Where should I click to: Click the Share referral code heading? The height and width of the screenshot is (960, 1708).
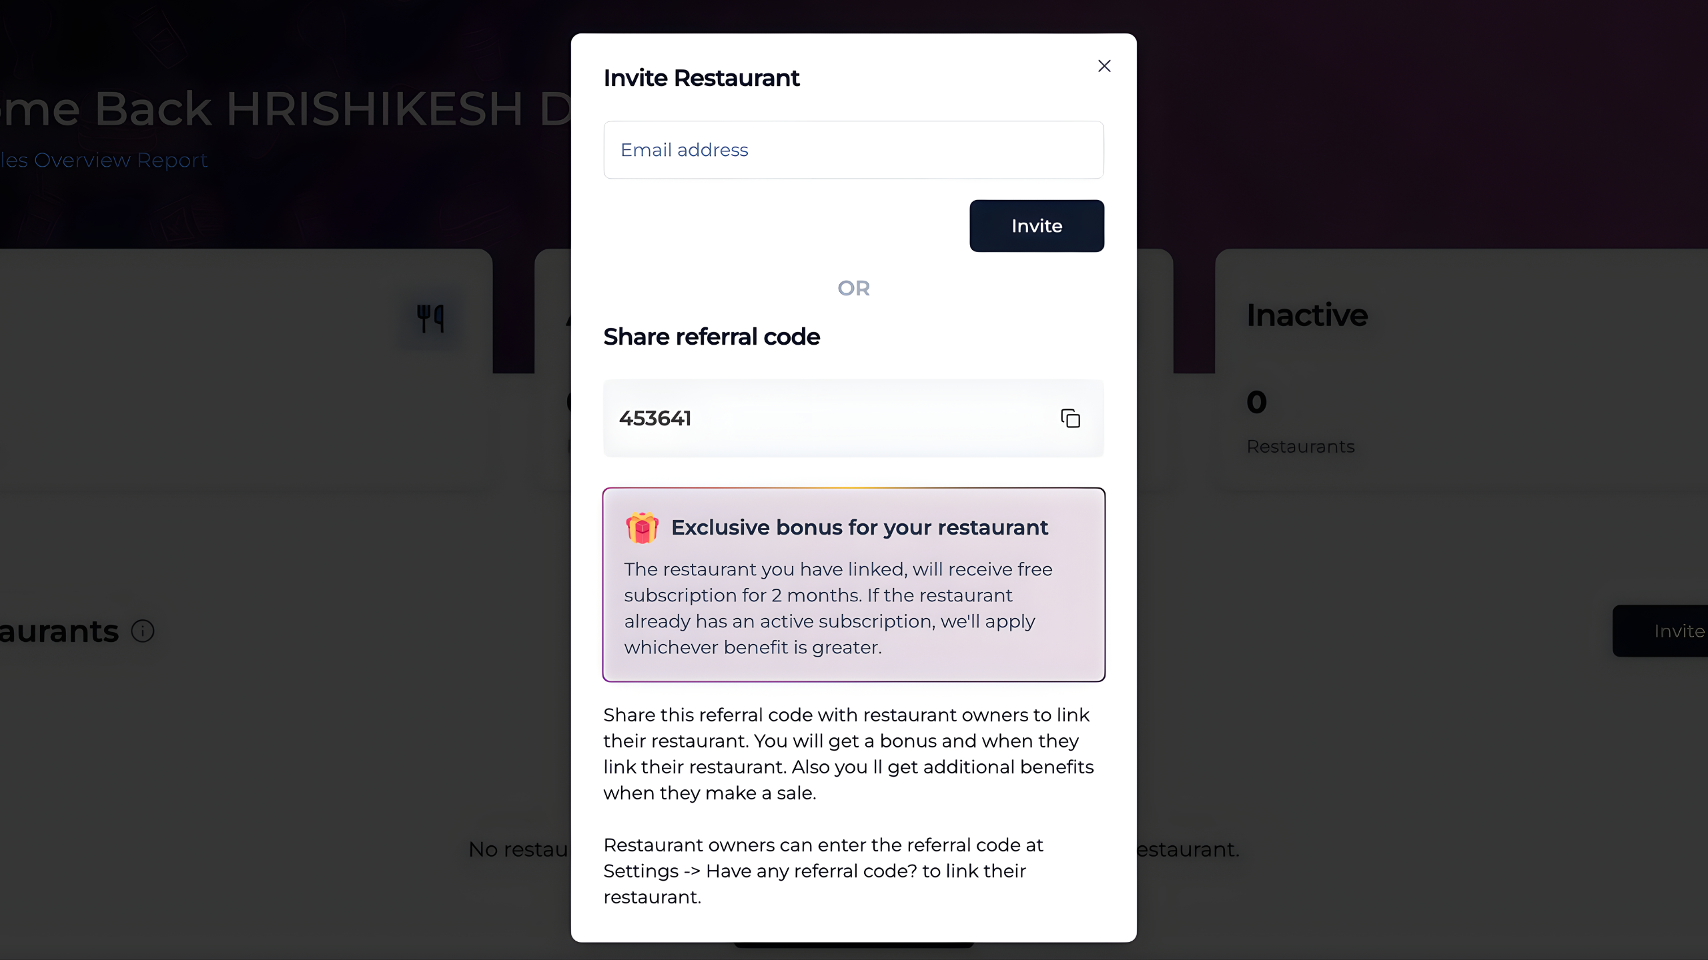coord(711,337)
